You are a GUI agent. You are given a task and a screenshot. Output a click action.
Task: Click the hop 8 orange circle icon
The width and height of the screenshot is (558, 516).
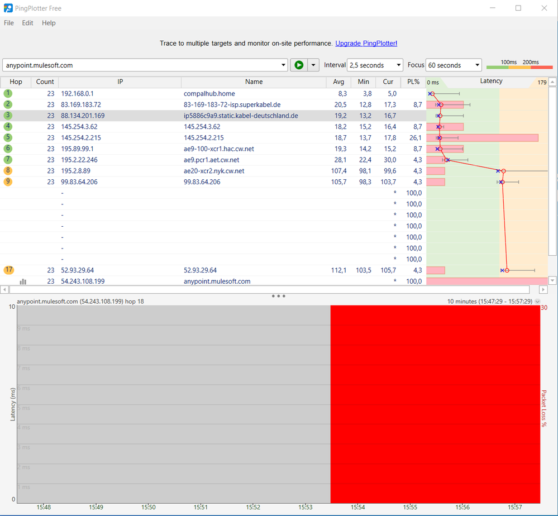[x=8, y=170]
